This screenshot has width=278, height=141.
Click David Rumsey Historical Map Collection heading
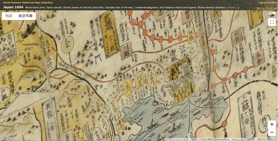point(28,3)
